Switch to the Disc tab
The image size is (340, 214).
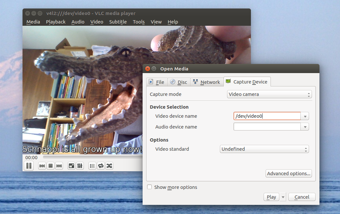179,82
